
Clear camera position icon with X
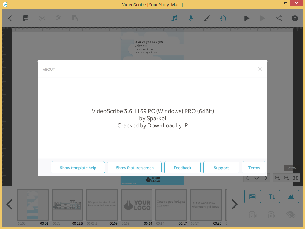272,215
